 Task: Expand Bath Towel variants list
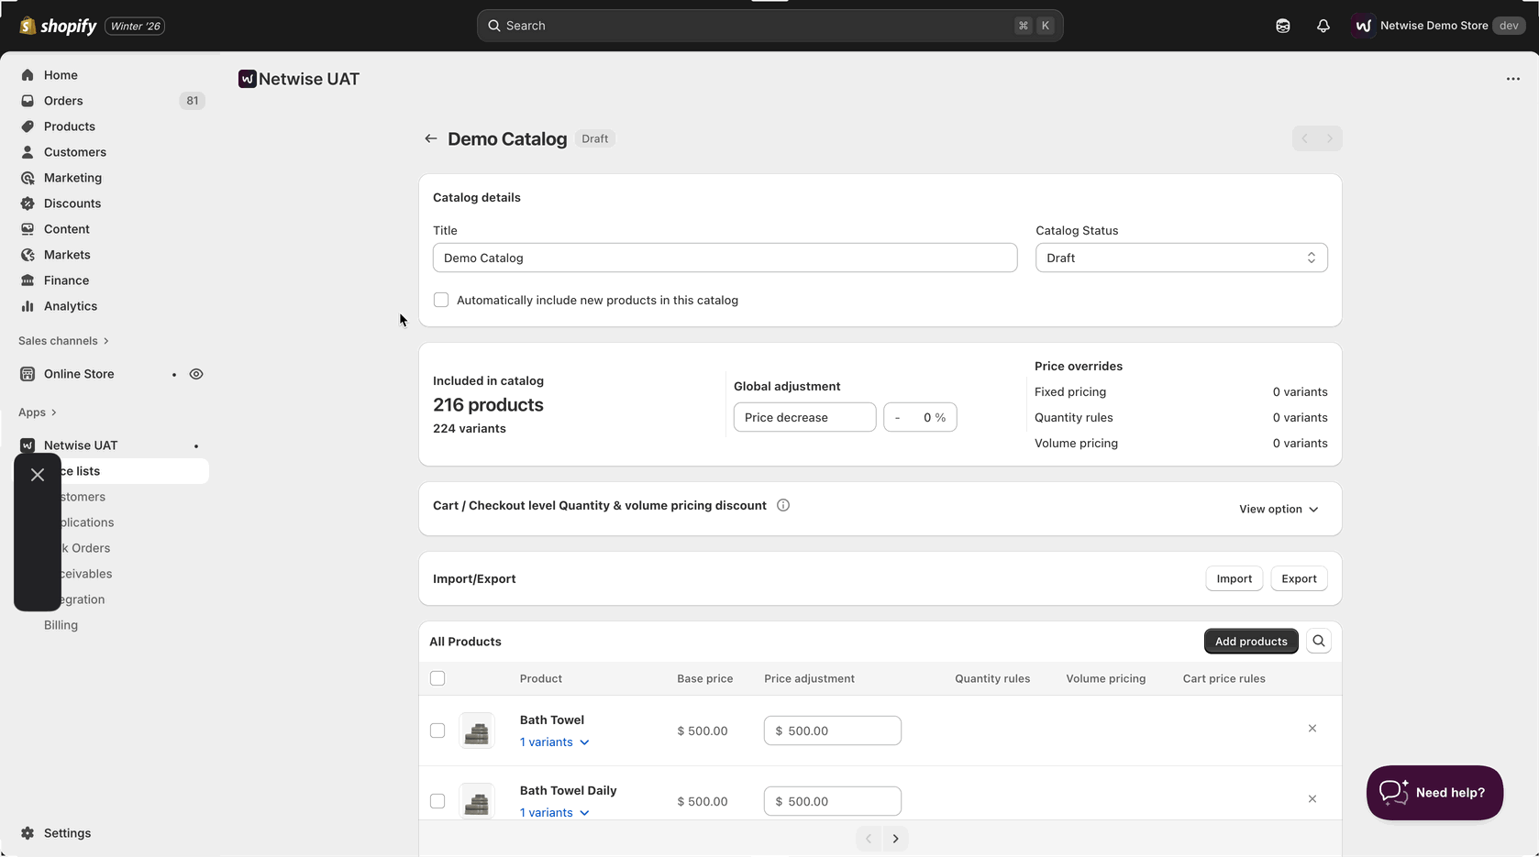click(554, 742)
